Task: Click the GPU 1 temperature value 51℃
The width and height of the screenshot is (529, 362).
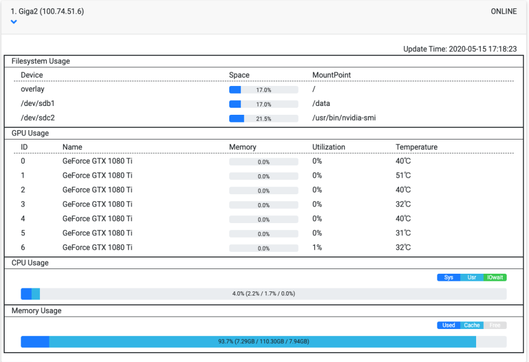Action: tap(403, 175)
